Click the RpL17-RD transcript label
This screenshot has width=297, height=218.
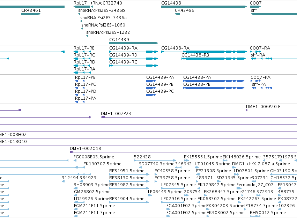click(84, 62)
